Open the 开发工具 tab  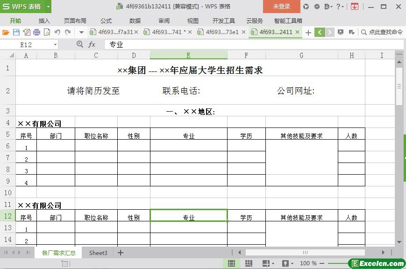[x=223, y=21]
